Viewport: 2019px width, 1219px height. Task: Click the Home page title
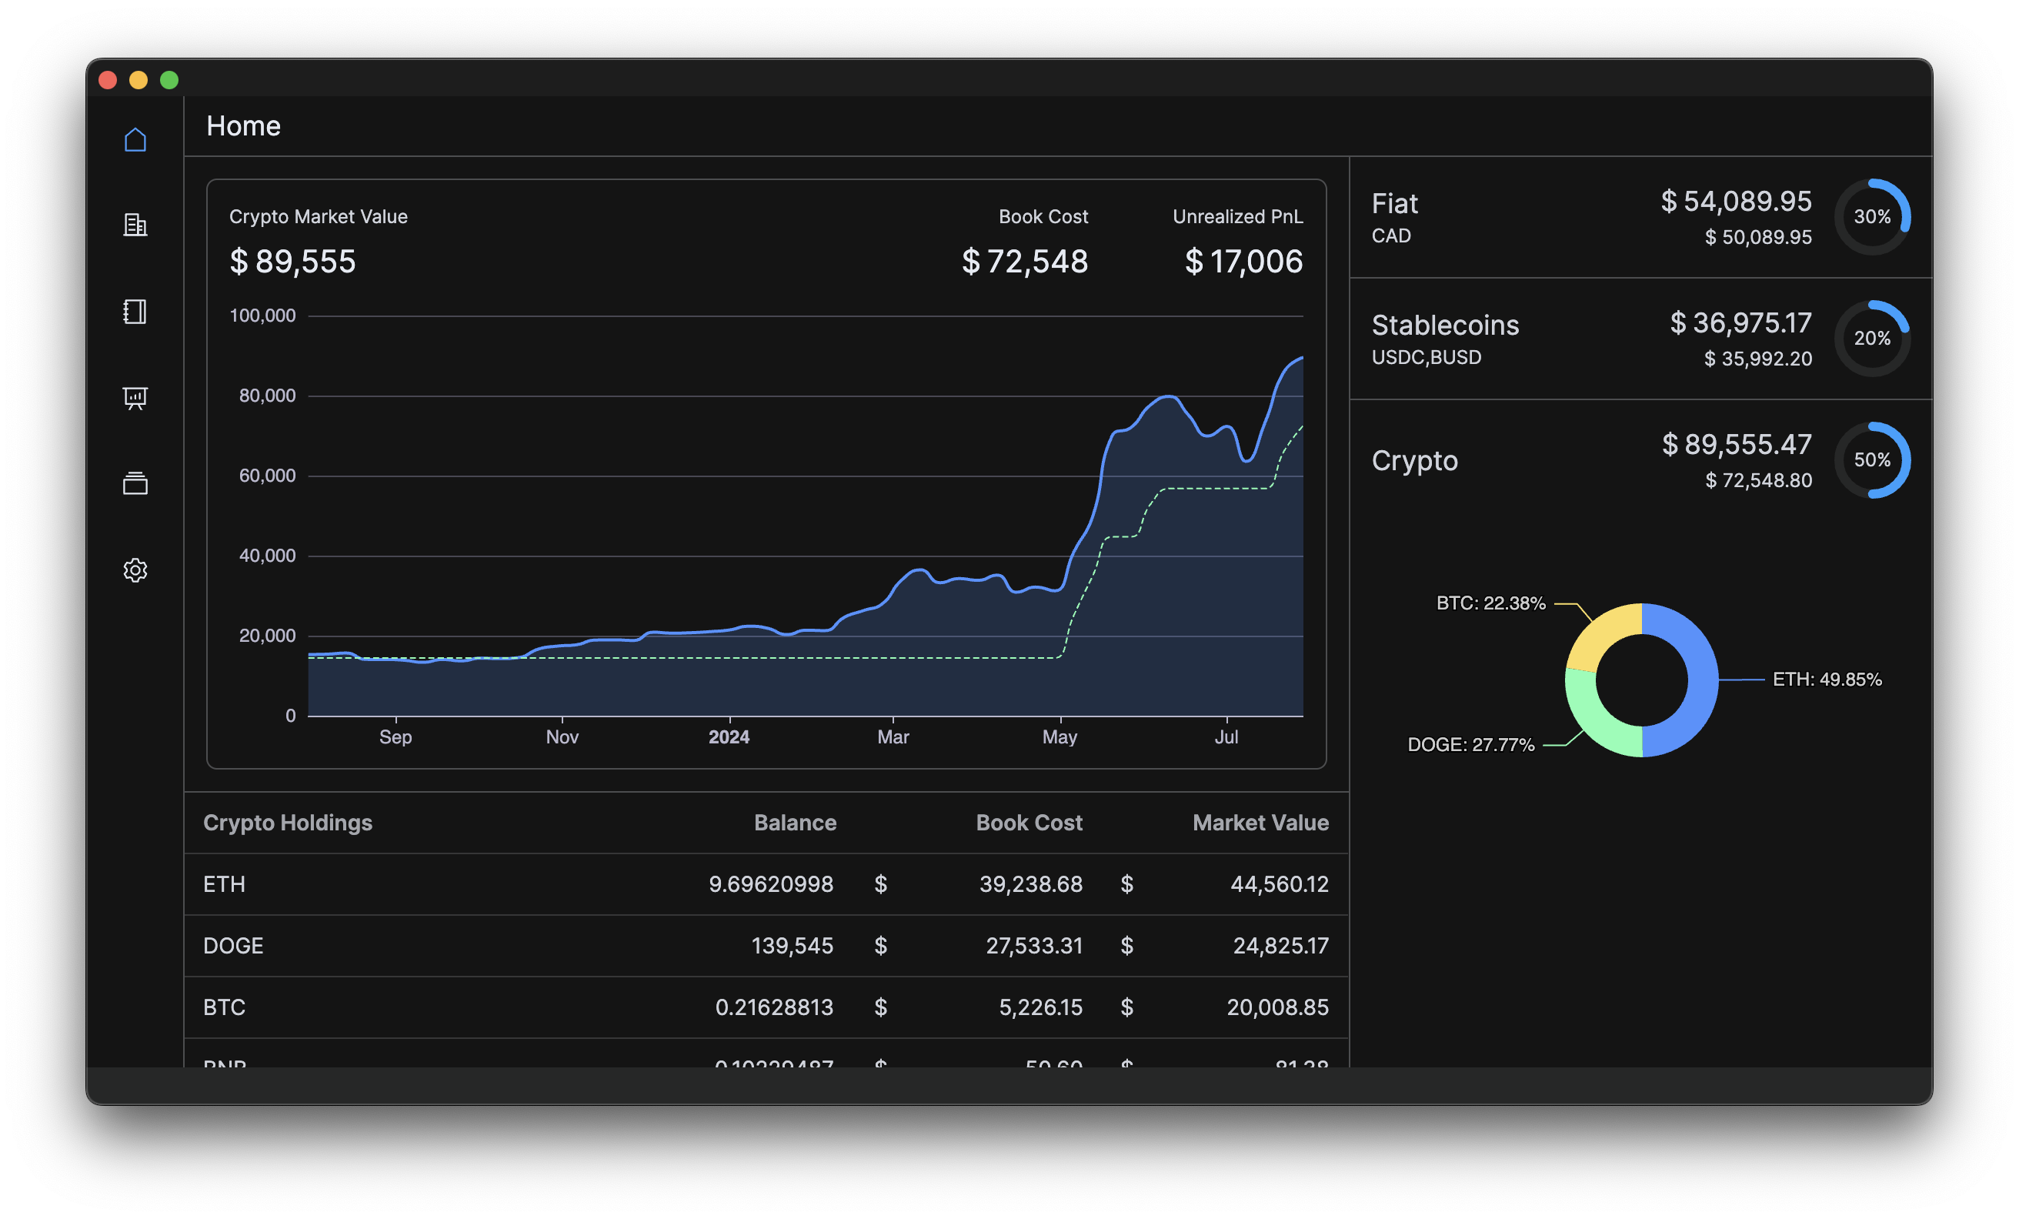(243, 125)
